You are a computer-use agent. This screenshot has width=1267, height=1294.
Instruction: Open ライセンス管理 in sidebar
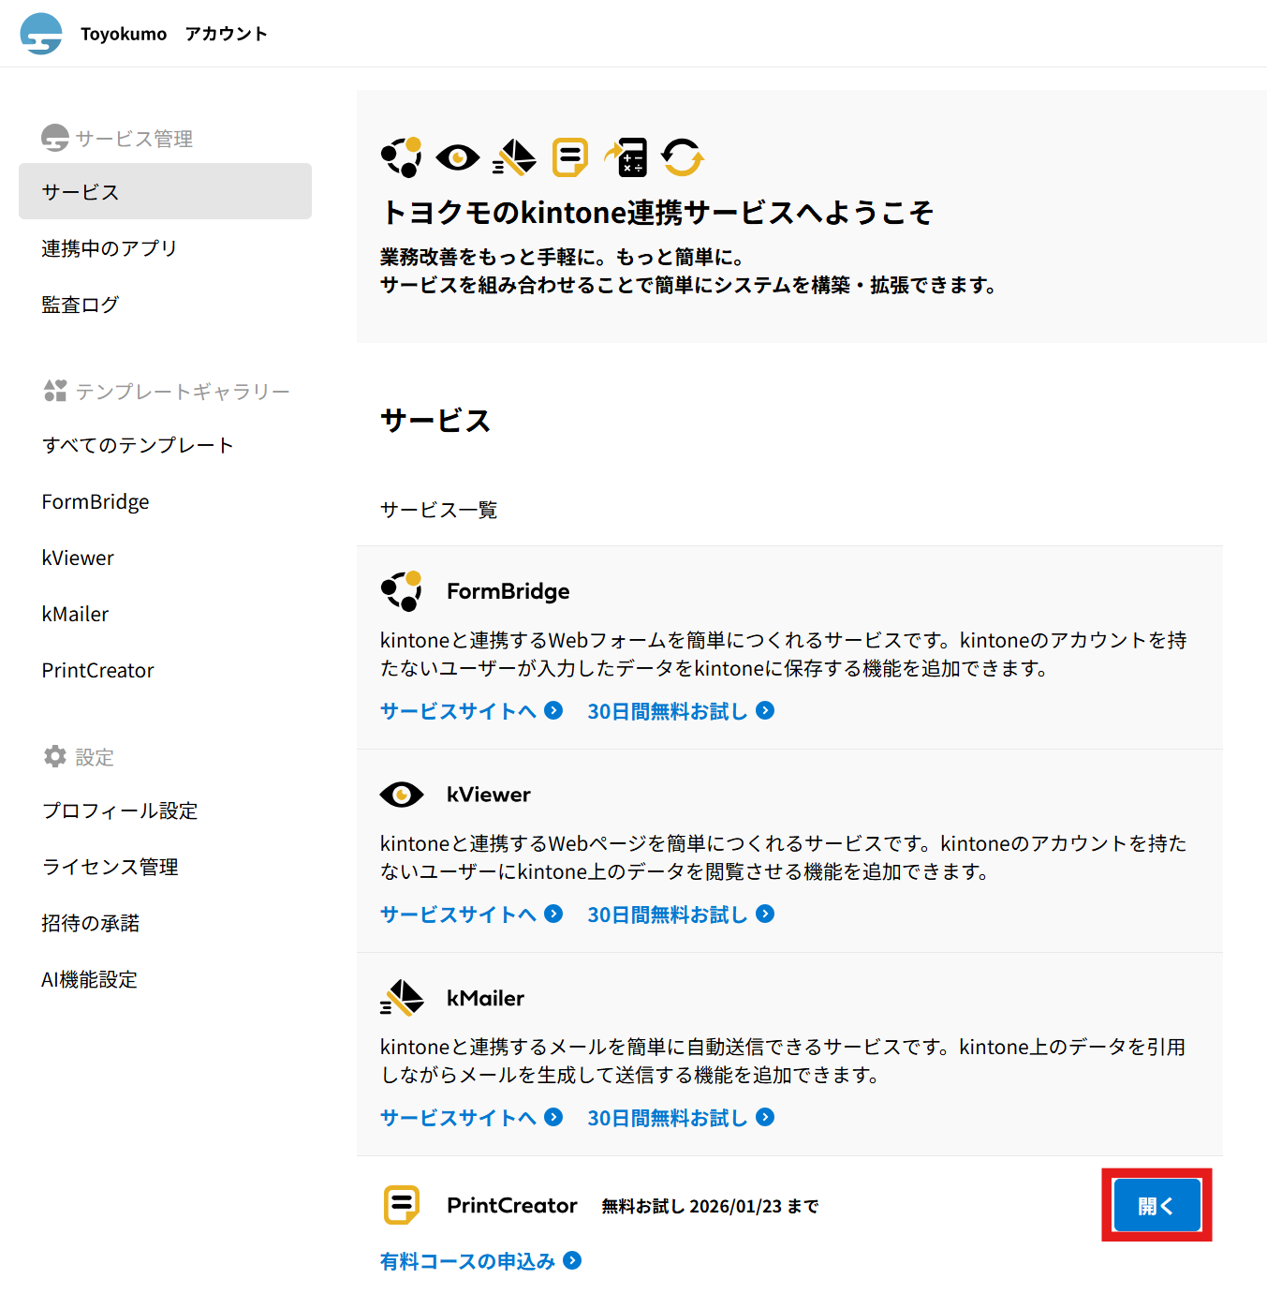point(110,867)
